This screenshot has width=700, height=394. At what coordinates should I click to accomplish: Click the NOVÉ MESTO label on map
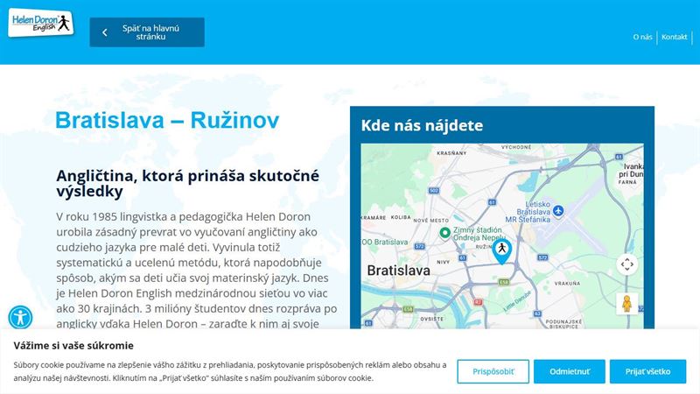tap(430, 221)
